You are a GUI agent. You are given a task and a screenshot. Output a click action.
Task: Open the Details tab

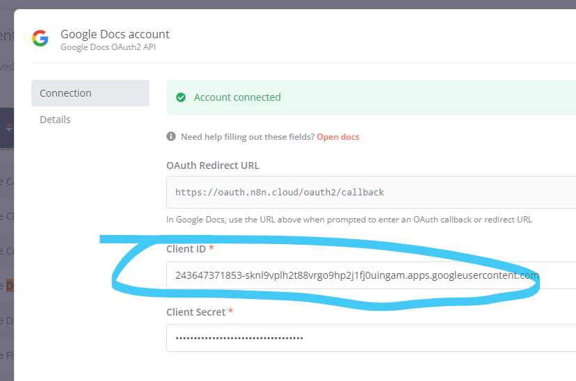point(55,120)
